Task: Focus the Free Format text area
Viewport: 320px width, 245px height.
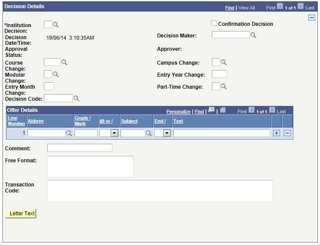Action: tap(90, 167)
